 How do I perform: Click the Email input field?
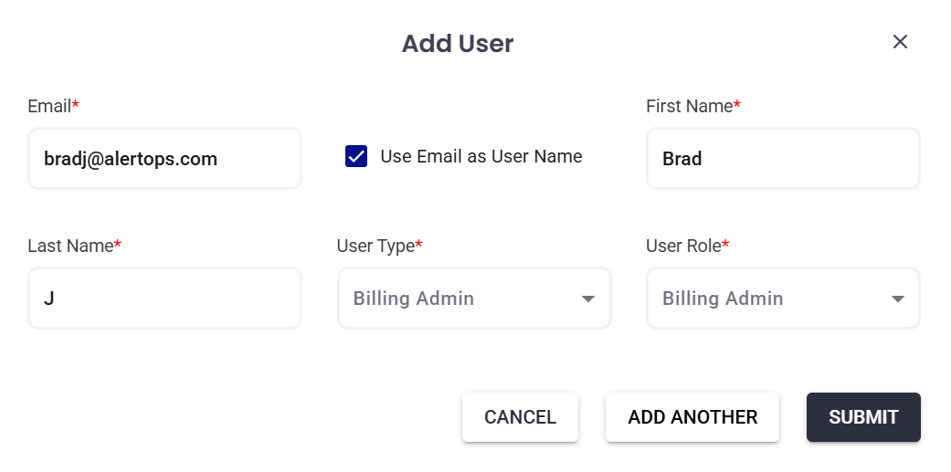pos(164,159)
